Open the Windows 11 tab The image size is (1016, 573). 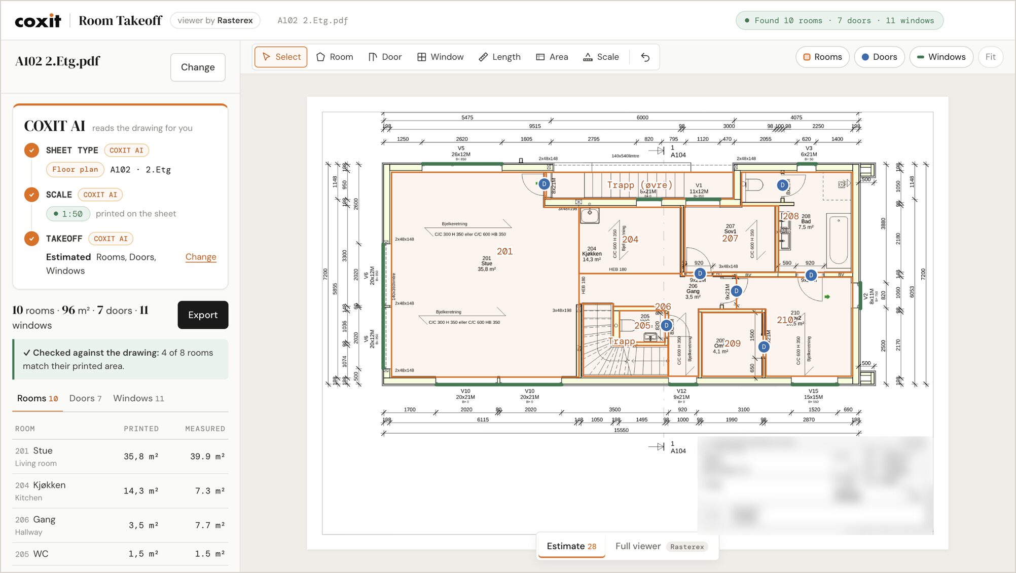point(138,398)
